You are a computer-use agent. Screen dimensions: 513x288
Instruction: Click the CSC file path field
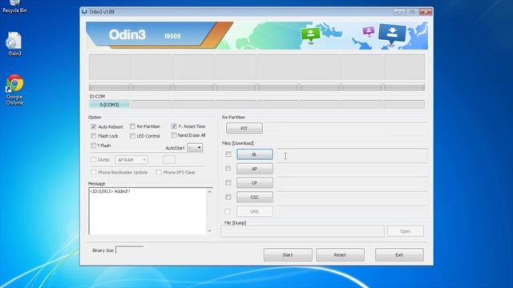tap(353, 198)
